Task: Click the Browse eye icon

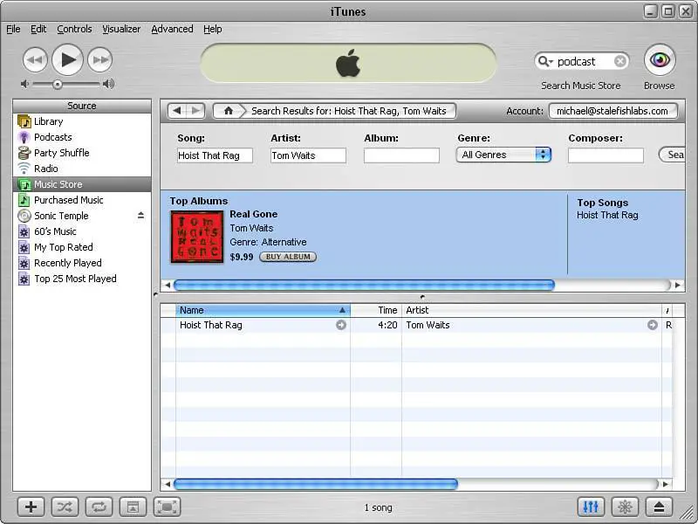Action: click(660, 59)
